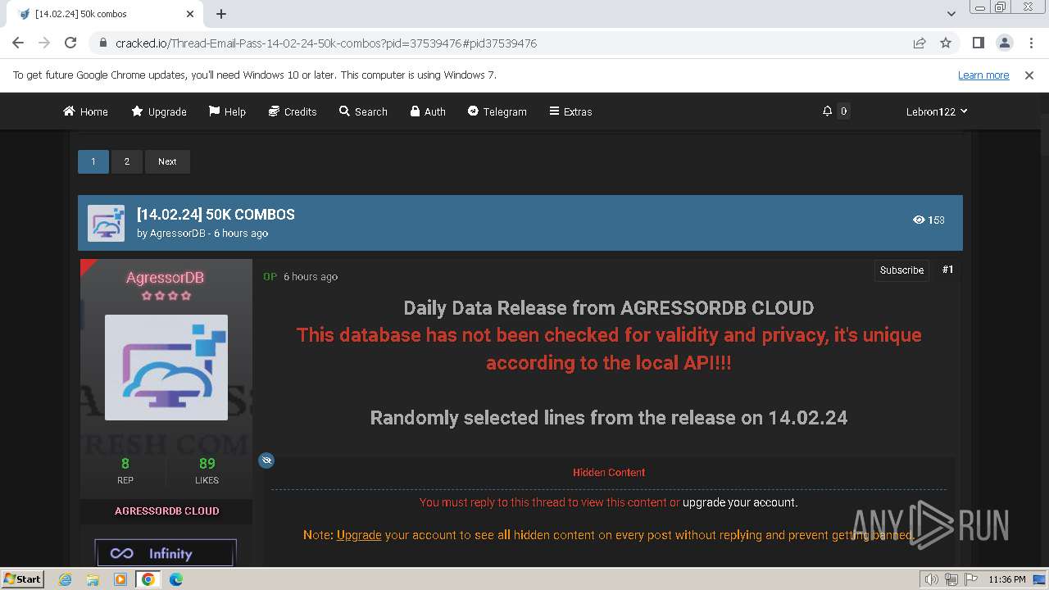Click the network tray icon
The width and height of the screenshot is (1049, 590).
951,579
